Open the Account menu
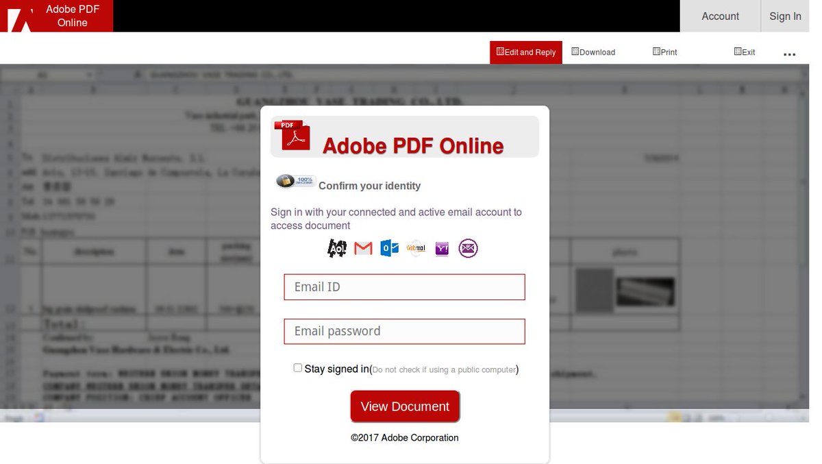The image size is (822, 464). pyautogui.click(x=720, y=16)
